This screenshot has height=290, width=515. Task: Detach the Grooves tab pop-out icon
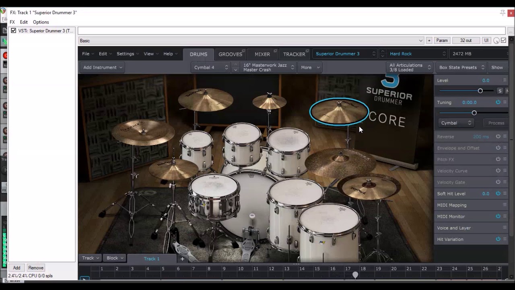point(244,51)
